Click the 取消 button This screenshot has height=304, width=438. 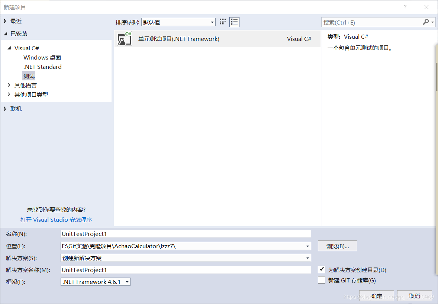[x=415, y=295]
